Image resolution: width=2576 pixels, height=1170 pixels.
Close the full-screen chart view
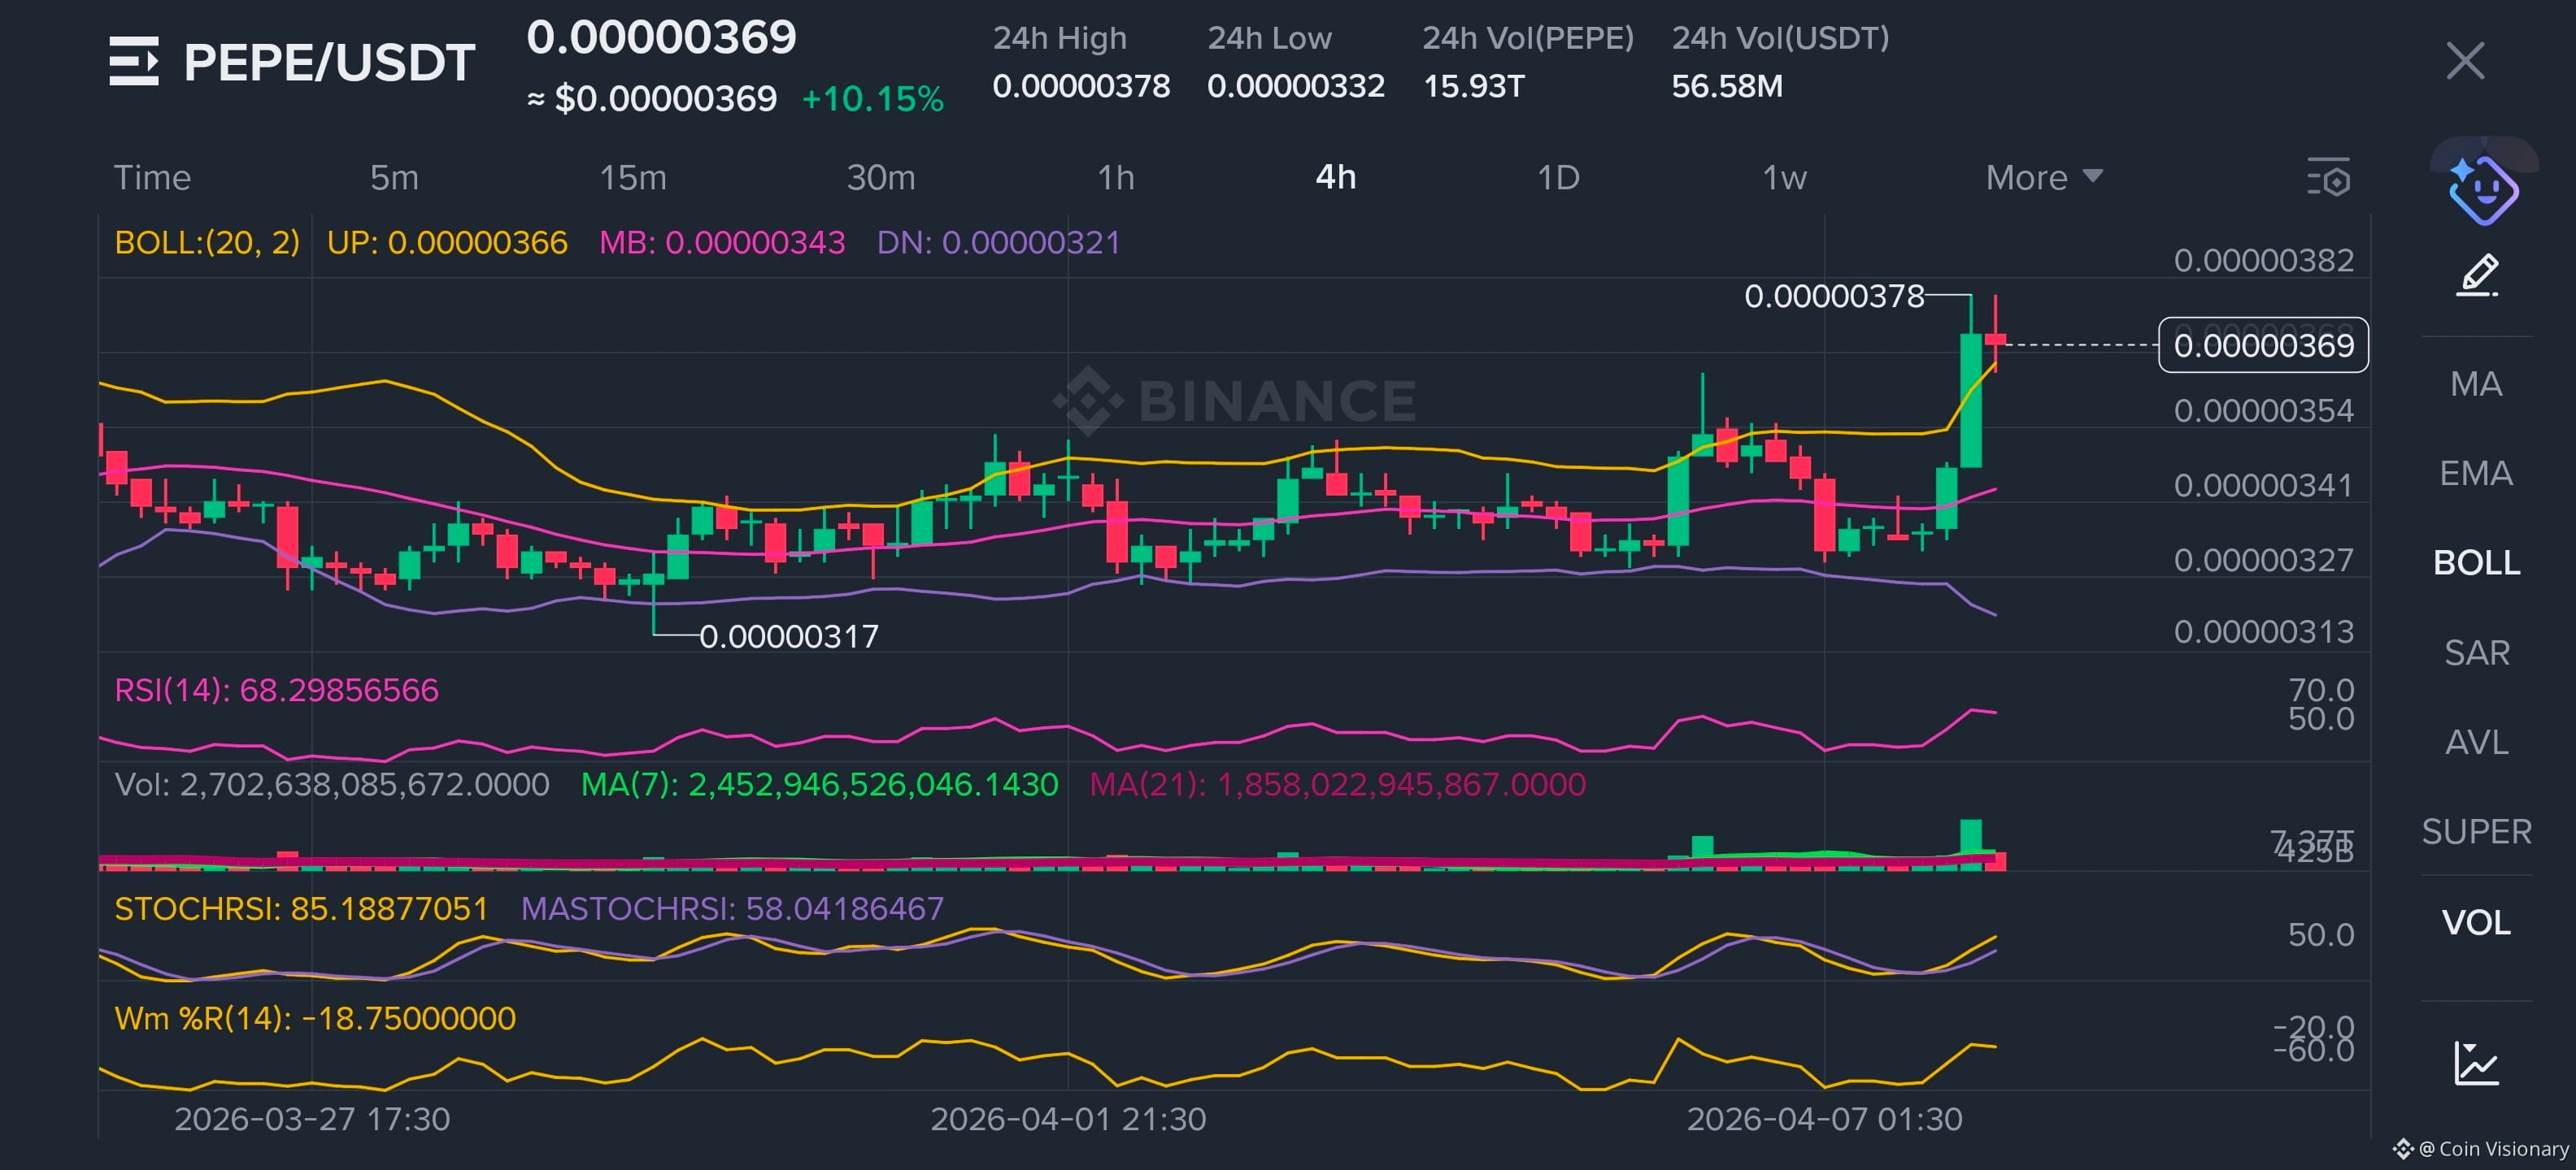[2464, 61]
